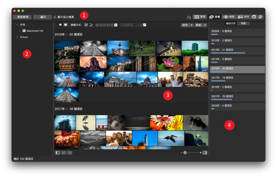
Task: Click the user account icon in the toolbar
Action: point(189,17)
